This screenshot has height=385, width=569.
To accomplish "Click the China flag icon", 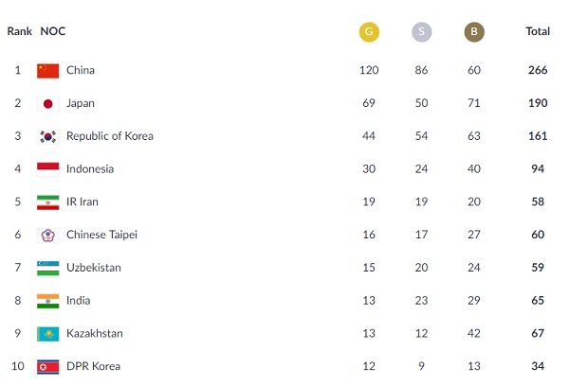I will (48, 71).
